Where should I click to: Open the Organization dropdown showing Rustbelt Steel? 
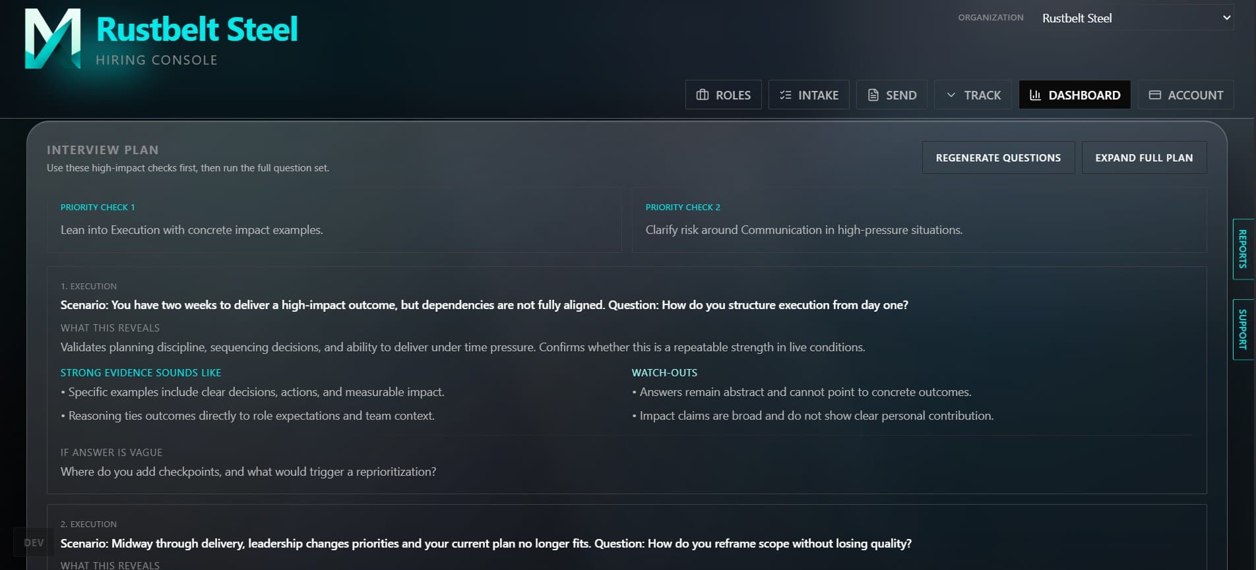[x=1135, y=18]
